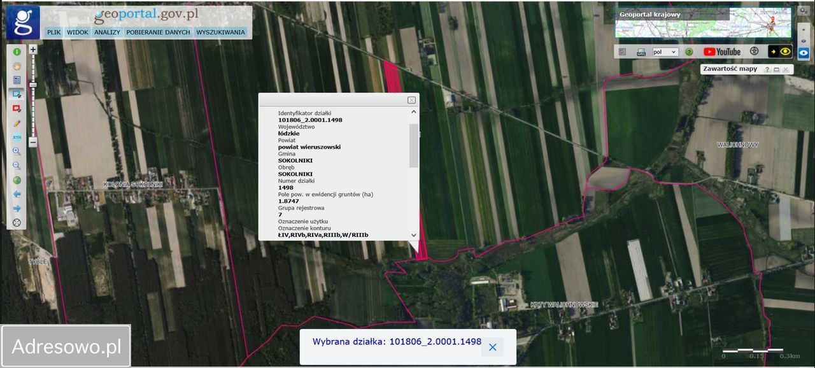This screenshot has height=368, width=815.
Task: Click the 'powiat wieruszowski' value
Action: click(309, 146)
